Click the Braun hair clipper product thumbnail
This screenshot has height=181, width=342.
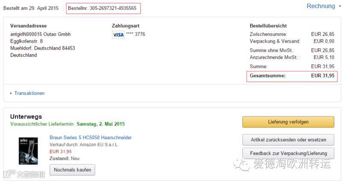click(28, 151)
